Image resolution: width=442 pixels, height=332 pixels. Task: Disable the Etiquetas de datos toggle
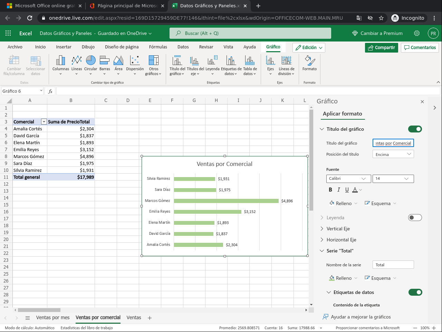415,292
